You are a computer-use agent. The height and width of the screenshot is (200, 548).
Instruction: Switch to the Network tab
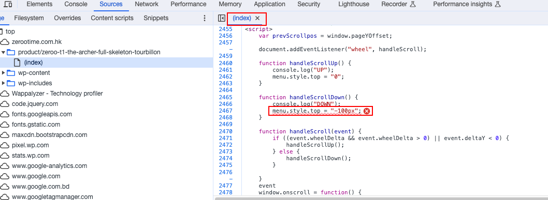[147, 4]
